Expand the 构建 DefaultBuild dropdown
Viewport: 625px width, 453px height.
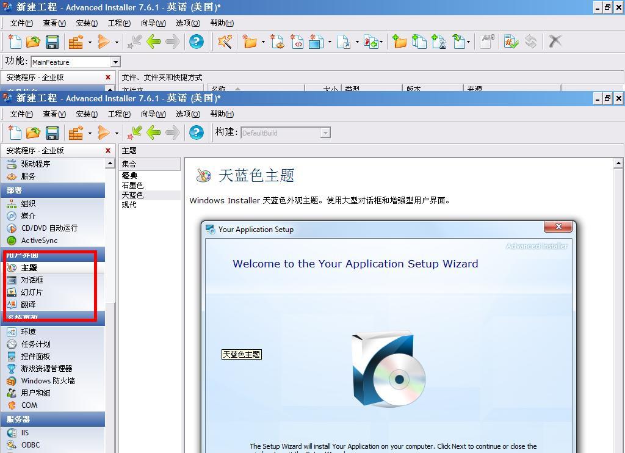(326, 133)
